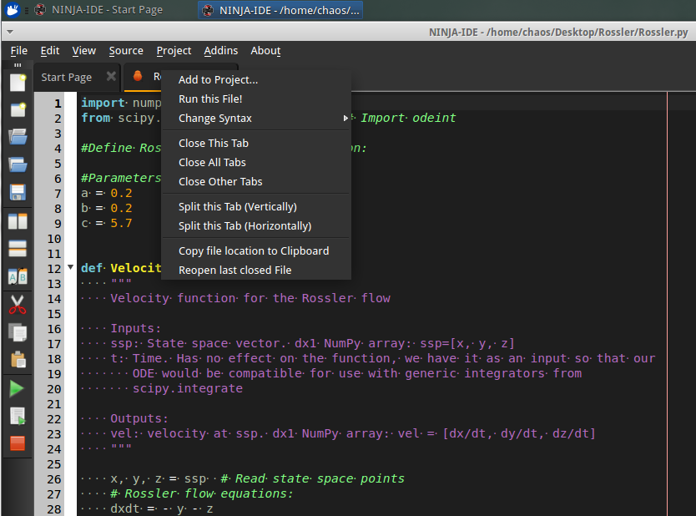Click 'Outputs:' text on line 22

[x=139, y=418]
